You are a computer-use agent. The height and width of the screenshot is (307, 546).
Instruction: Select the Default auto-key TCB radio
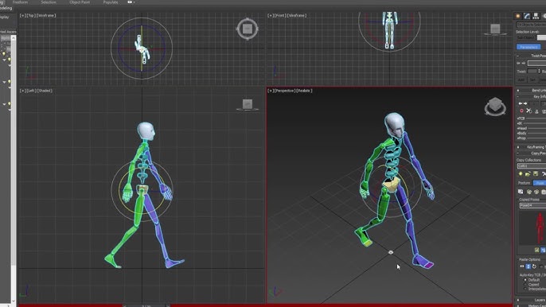(525, 280)
